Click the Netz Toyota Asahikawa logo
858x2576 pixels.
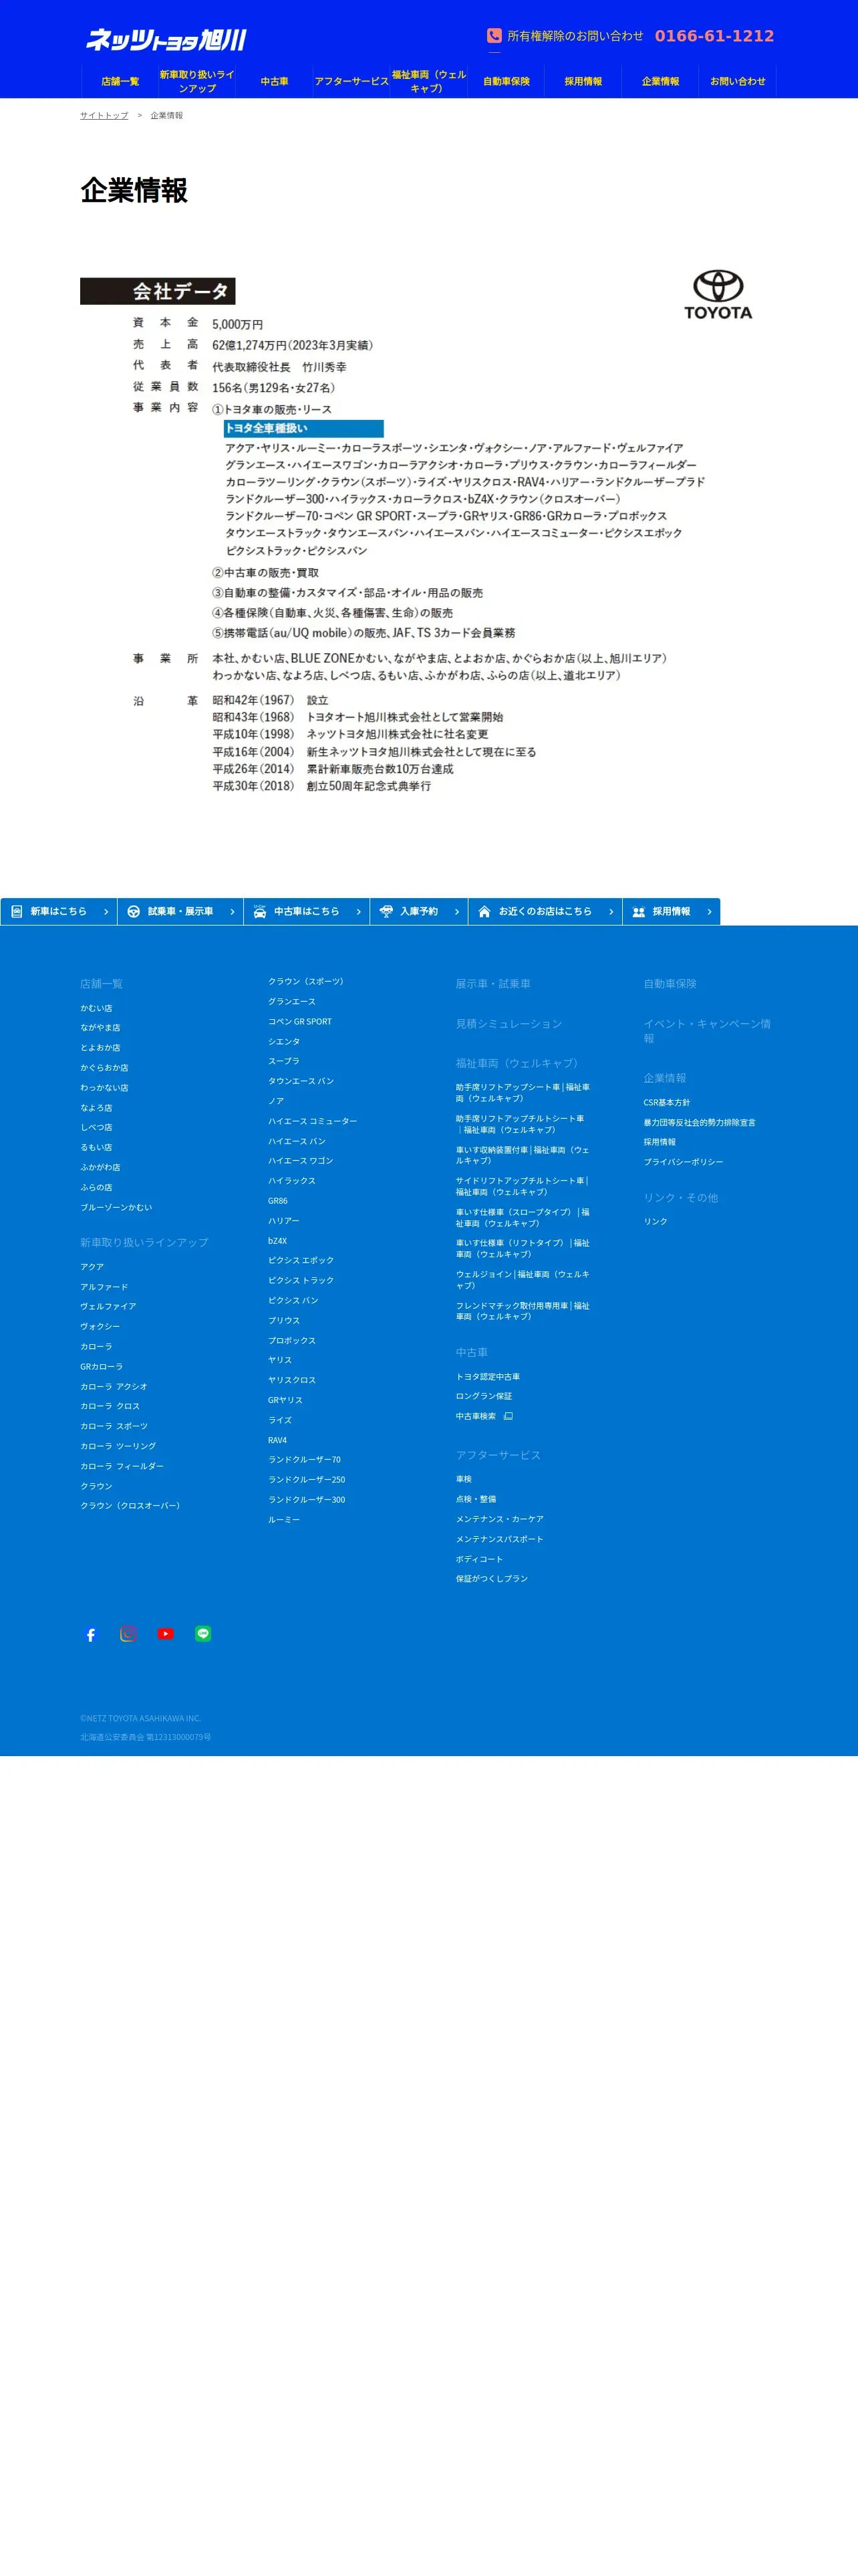(166, 40)
